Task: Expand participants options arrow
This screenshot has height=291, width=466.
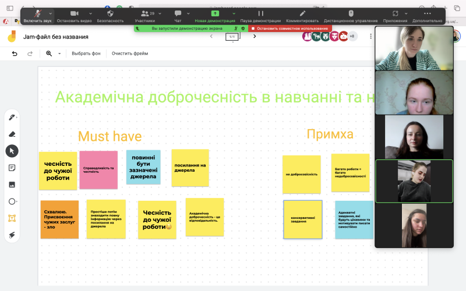Action: [x=160, y=13]
